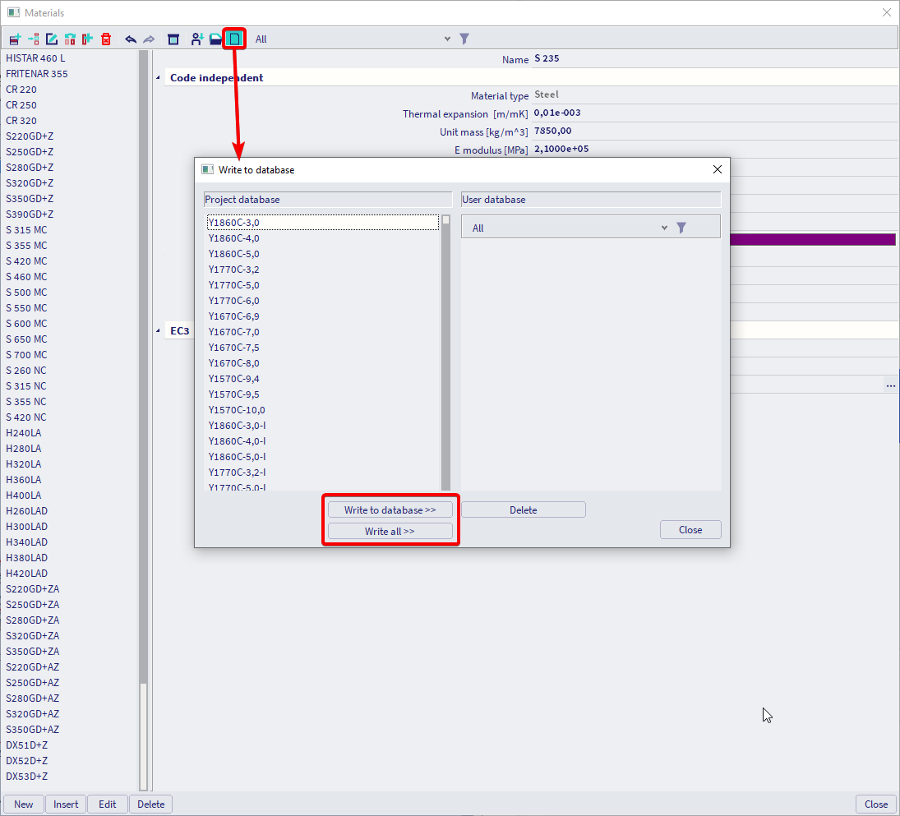
Task: Click the Project database list scrollbar
Action: pos(445,353)
